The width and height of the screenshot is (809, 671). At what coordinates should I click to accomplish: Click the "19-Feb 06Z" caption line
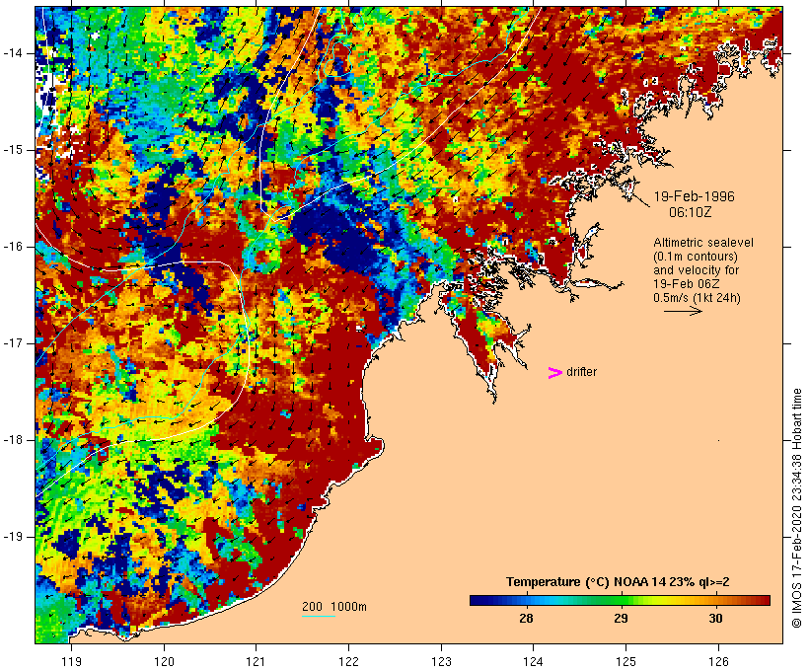[687, 284]
